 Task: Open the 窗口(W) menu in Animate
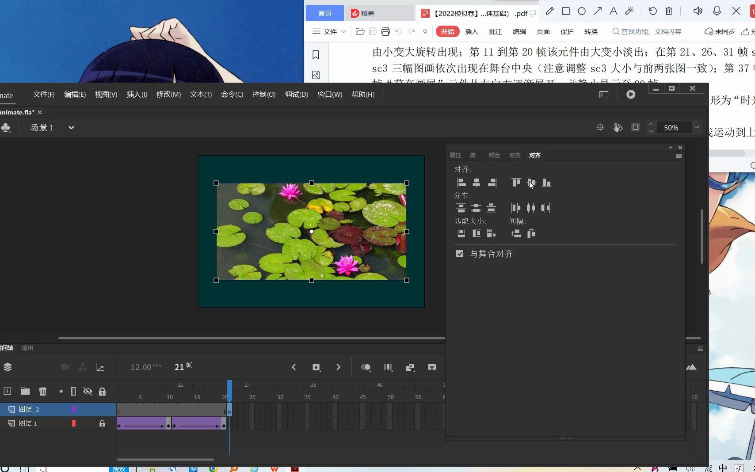330,95
